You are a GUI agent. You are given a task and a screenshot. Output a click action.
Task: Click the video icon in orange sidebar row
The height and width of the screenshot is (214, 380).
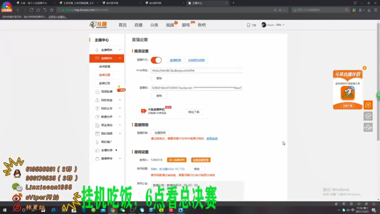[x=97, y=58]
